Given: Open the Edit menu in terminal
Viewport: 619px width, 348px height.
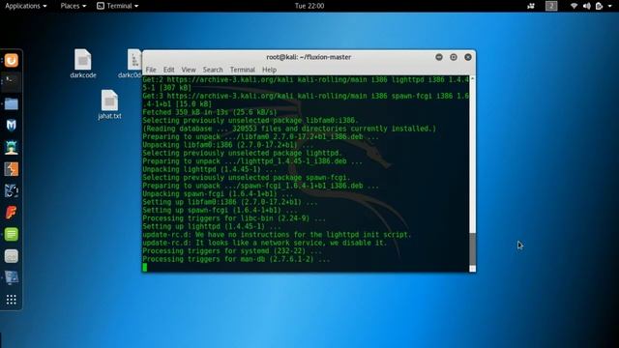Looking at the screenshot, I should point(169,70).
